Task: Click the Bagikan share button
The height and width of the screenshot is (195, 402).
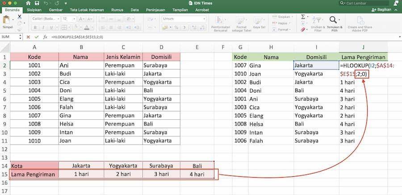Action: point(381,10)
